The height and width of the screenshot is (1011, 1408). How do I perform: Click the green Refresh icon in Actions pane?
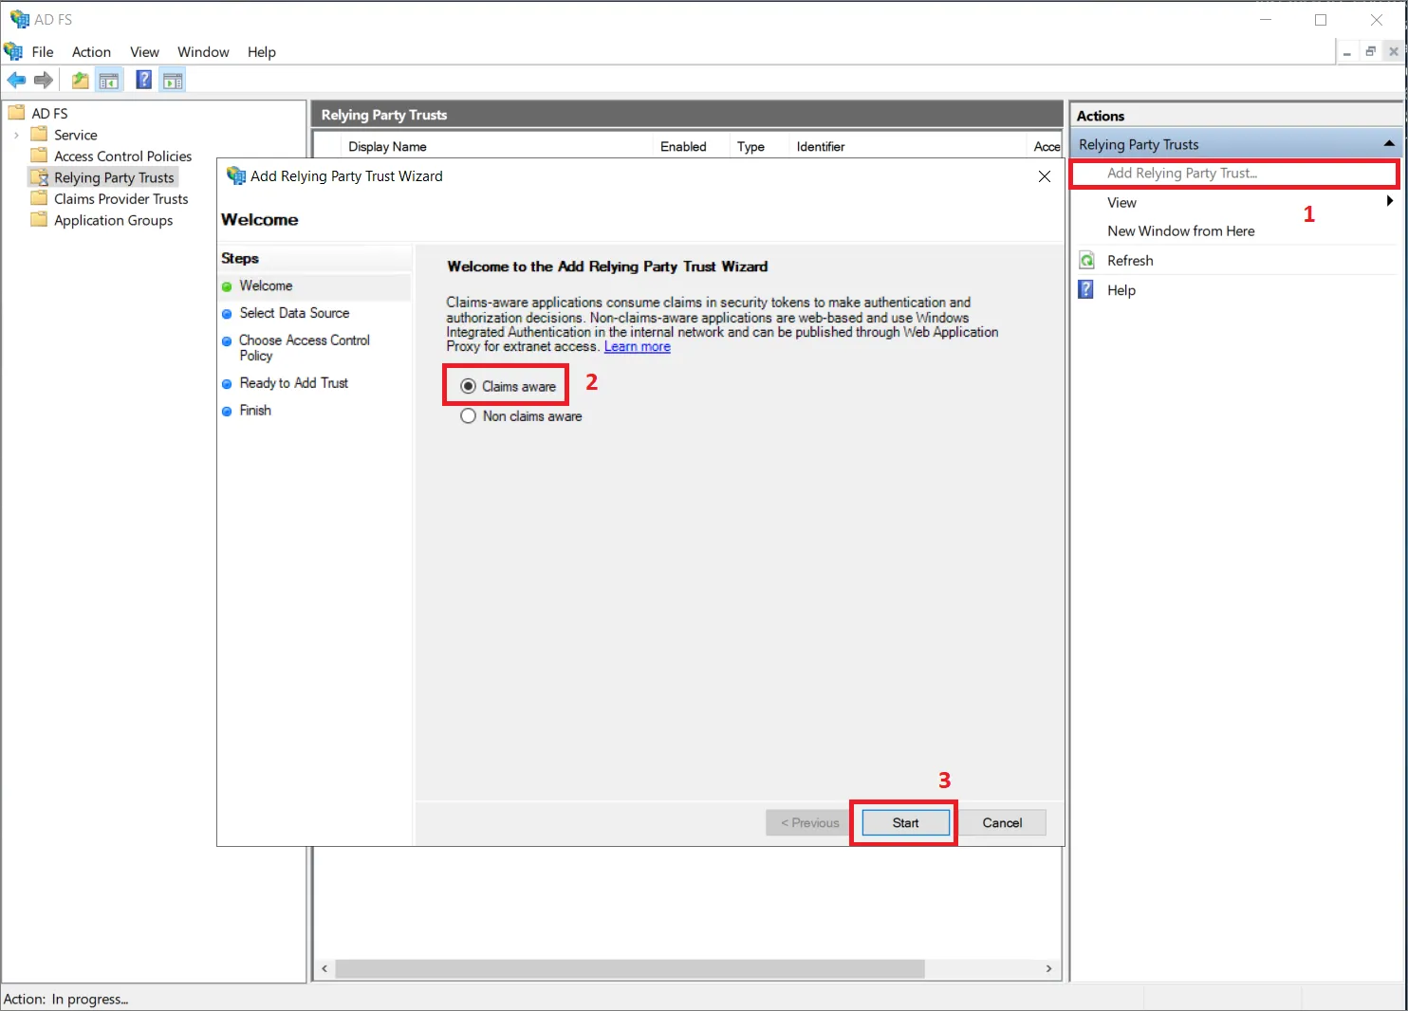[1087, 261]
